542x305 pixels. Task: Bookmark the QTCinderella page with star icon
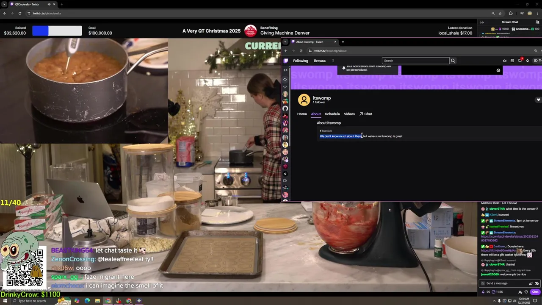click(x=500, y=13)
